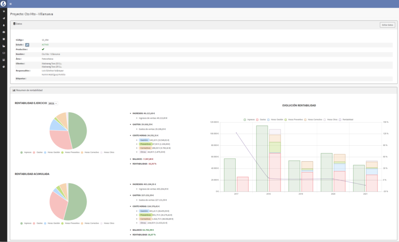Open the user icon in sidebar

4,25
